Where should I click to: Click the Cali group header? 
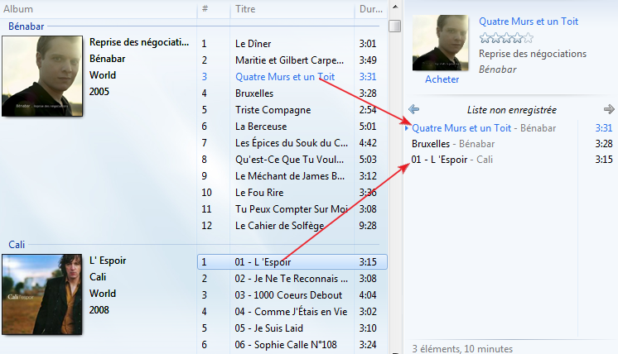[x=17, y=245]
